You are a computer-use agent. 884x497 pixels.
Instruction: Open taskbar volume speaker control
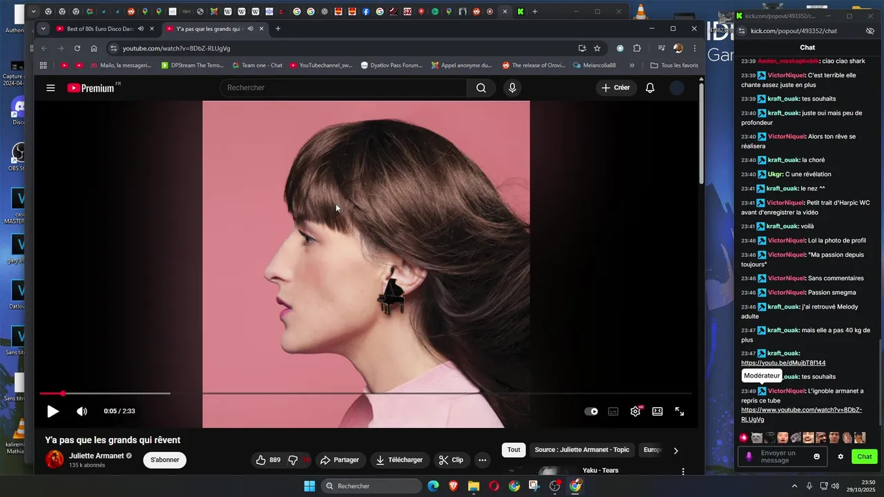tap(836, 486)
